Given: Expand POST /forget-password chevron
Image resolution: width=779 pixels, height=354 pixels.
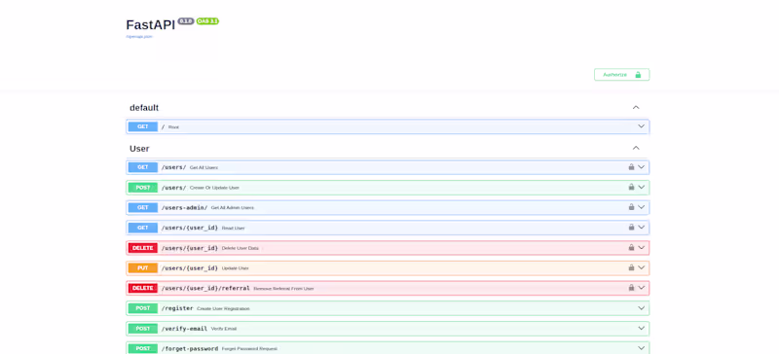Looking at the screenshot, I should pyautogui.click(x=641, y=348).
